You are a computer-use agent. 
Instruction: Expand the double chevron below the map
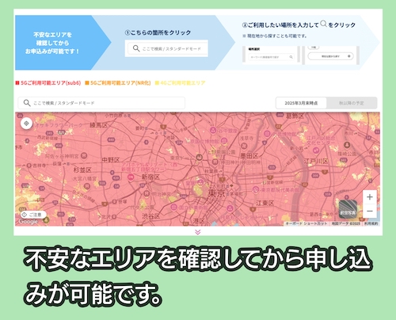198,232
